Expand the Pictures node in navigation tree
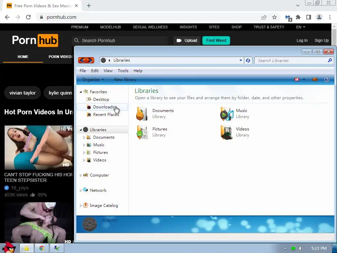The image size is (337, 253). coord(84,153)
